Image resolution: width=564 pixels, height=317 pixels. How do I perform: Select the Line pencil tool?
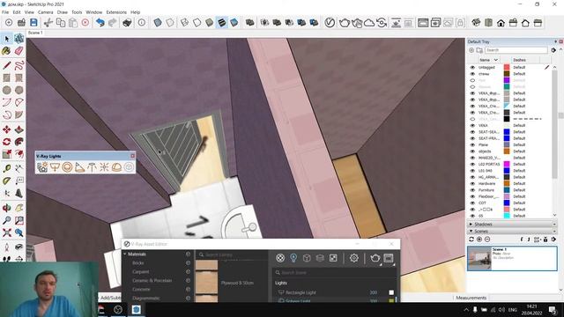[7, 65]
